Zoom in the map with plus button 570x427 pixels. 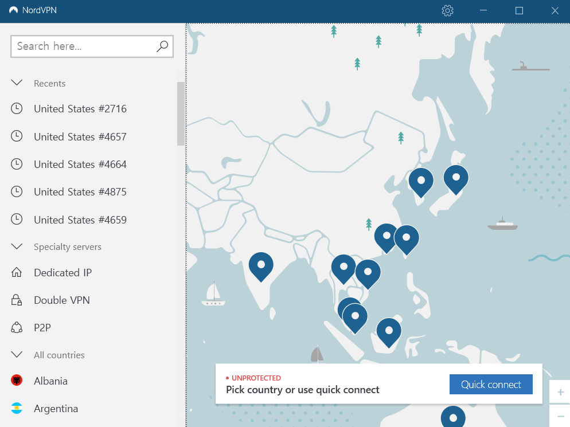pos(560,392)
